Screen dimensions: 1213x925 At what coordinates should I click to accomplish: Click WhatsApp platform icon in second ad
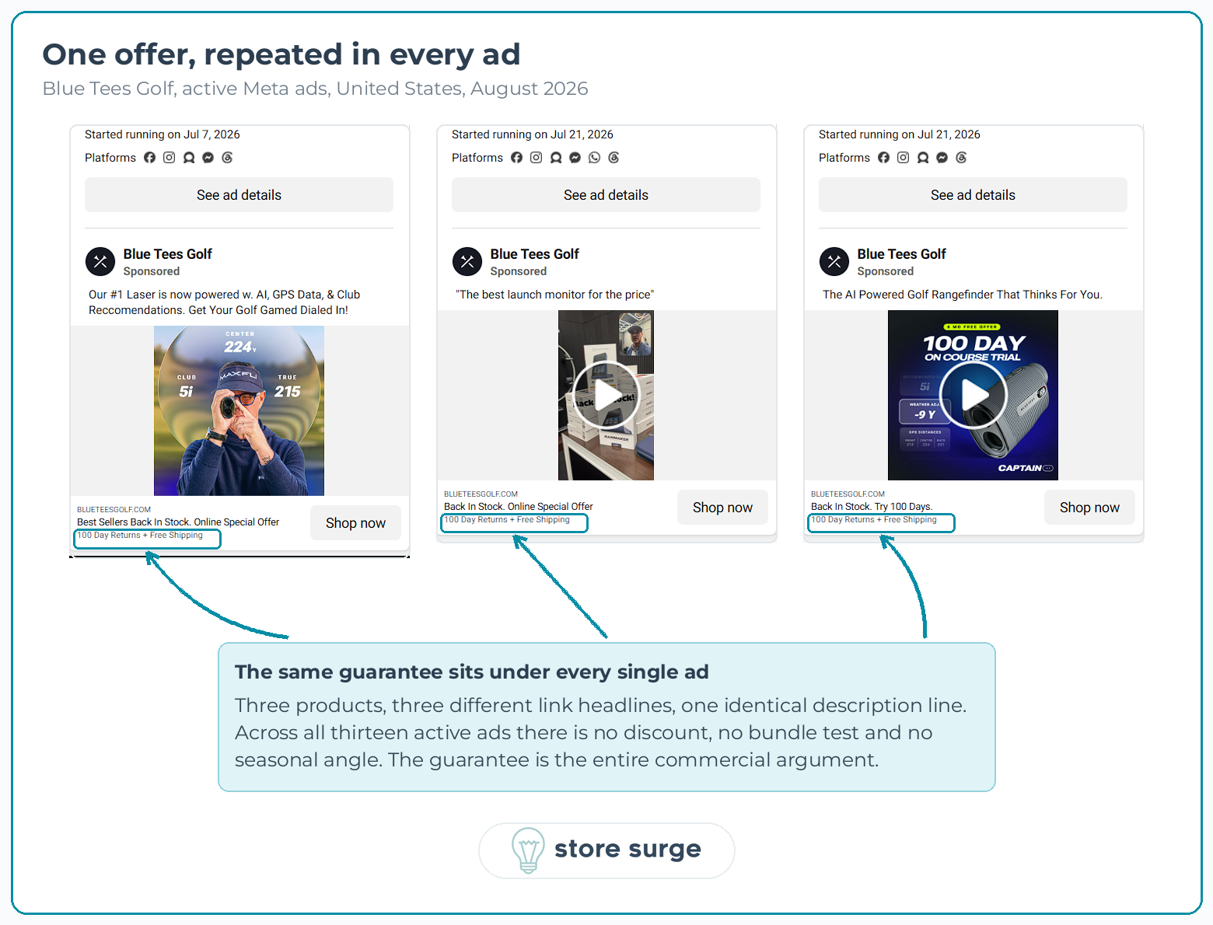coord(594,158)
